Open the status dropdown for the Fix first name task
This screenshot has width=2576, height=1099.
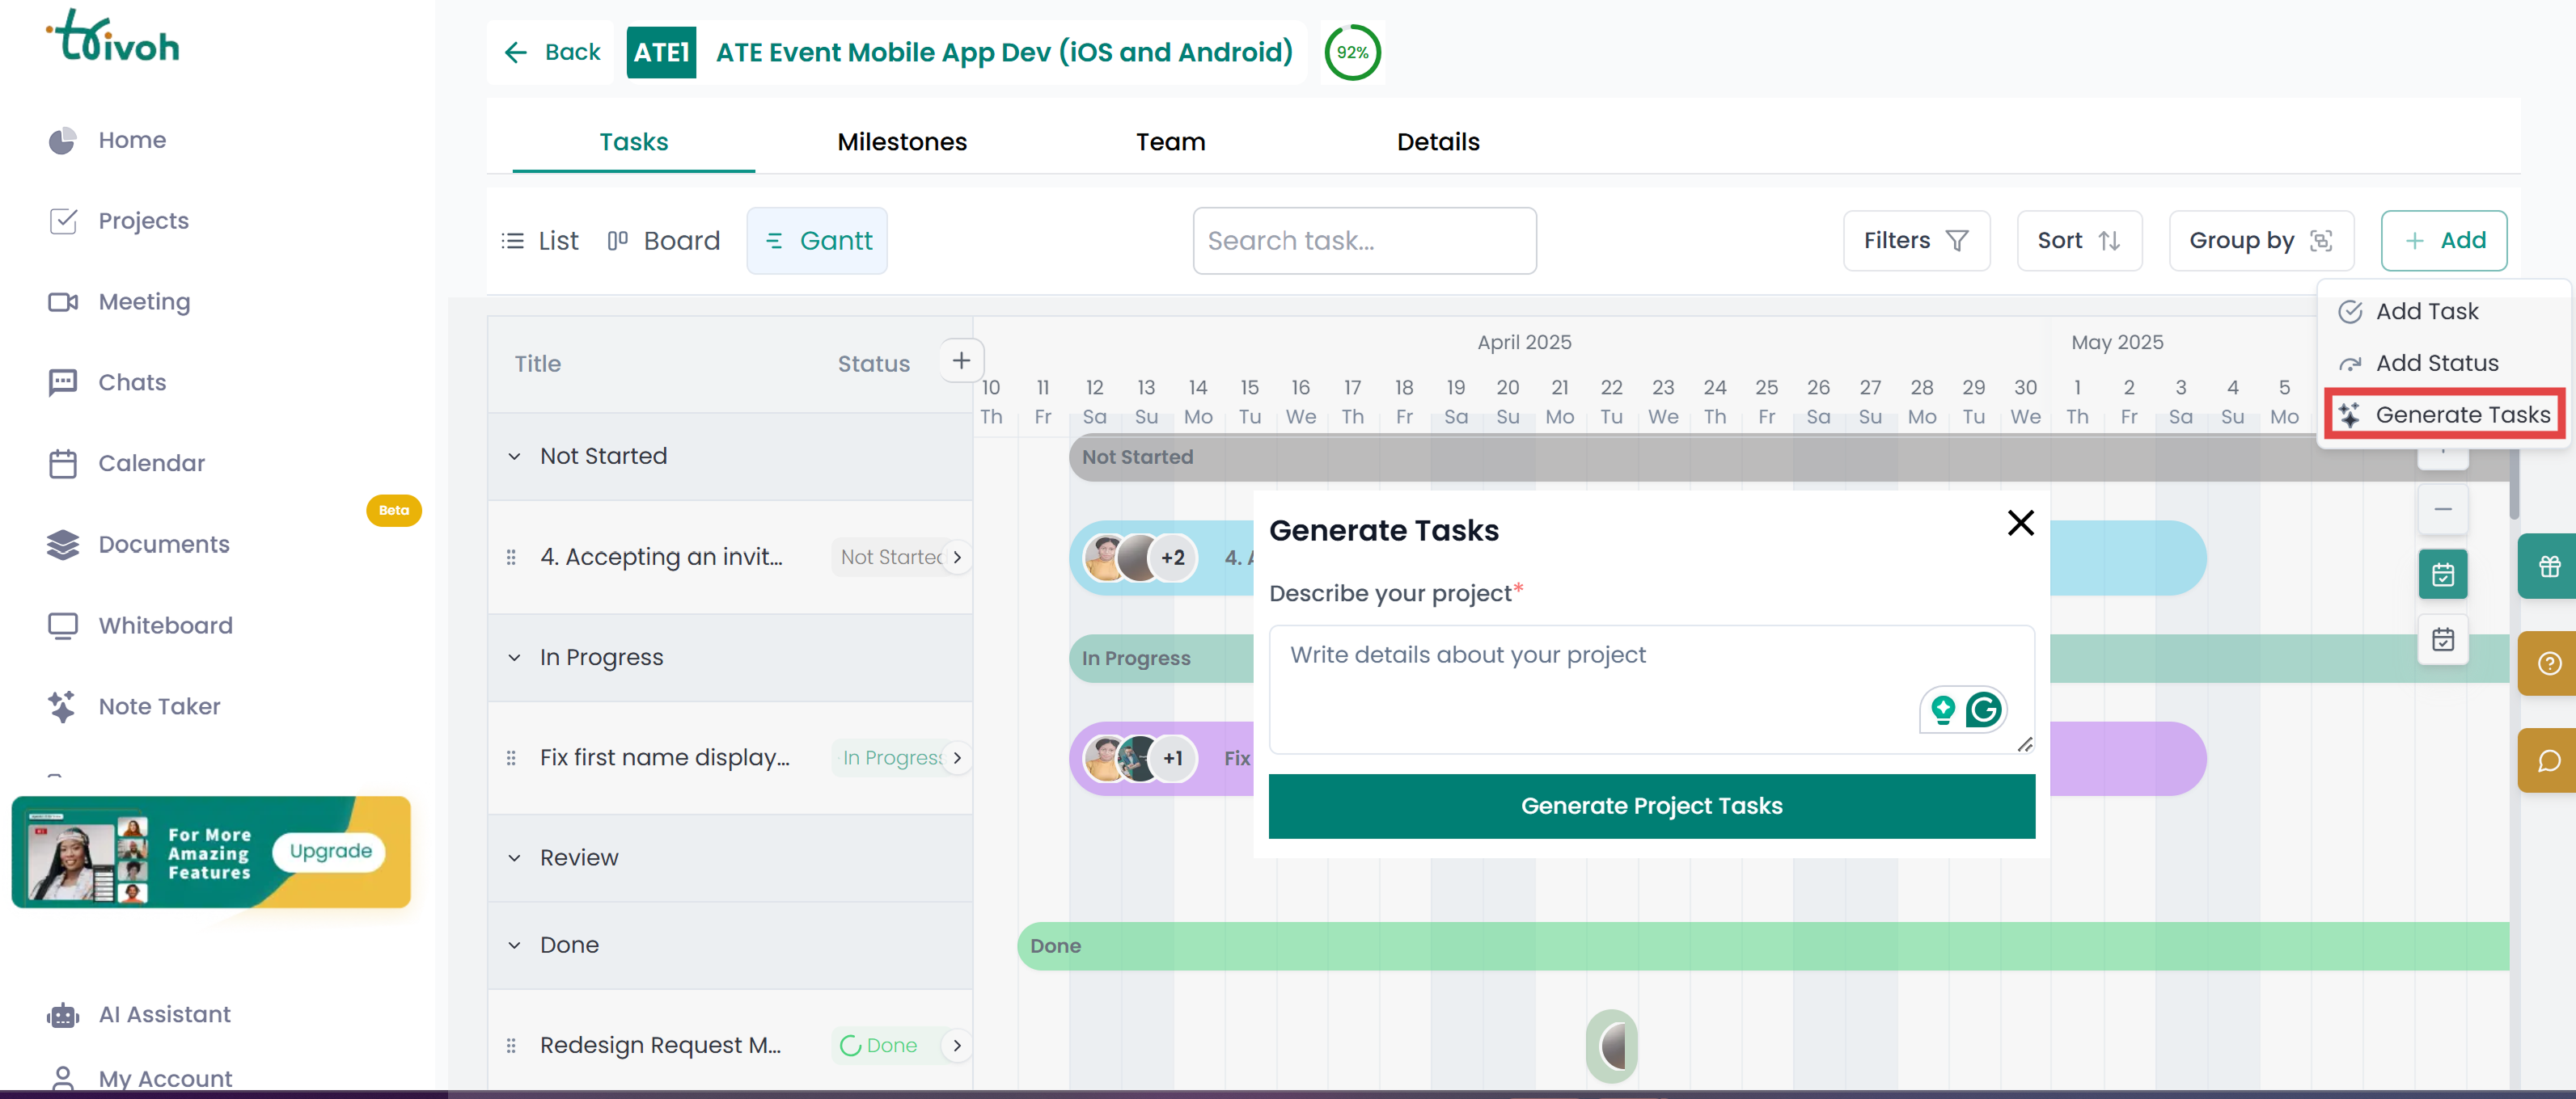click(x=957, y=757)
